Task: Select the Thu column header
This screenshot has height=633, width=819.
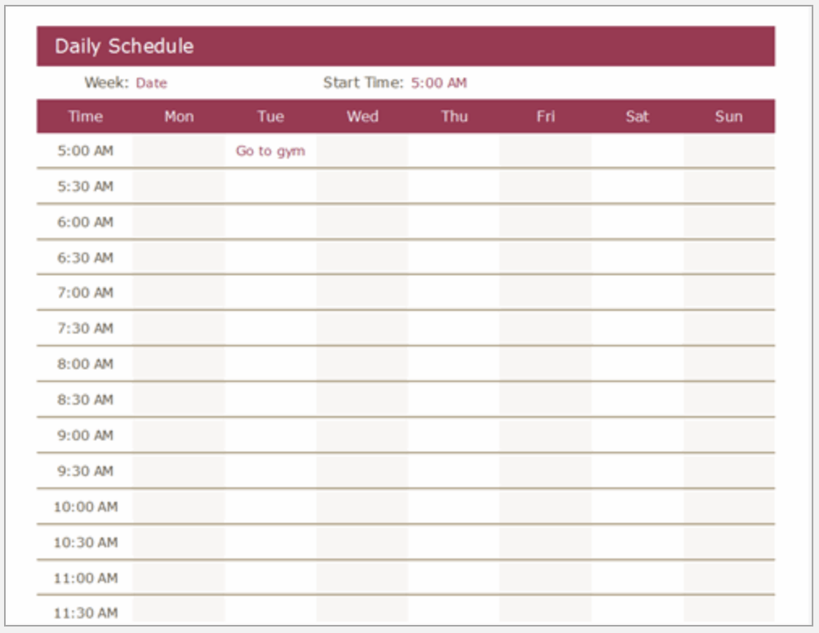Action: [x=454, y=117]
